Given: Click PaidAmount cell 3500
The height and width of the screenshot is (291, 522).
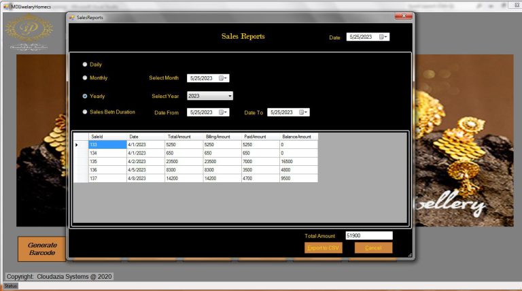Looking at the screenshot, I should [260, 170].
